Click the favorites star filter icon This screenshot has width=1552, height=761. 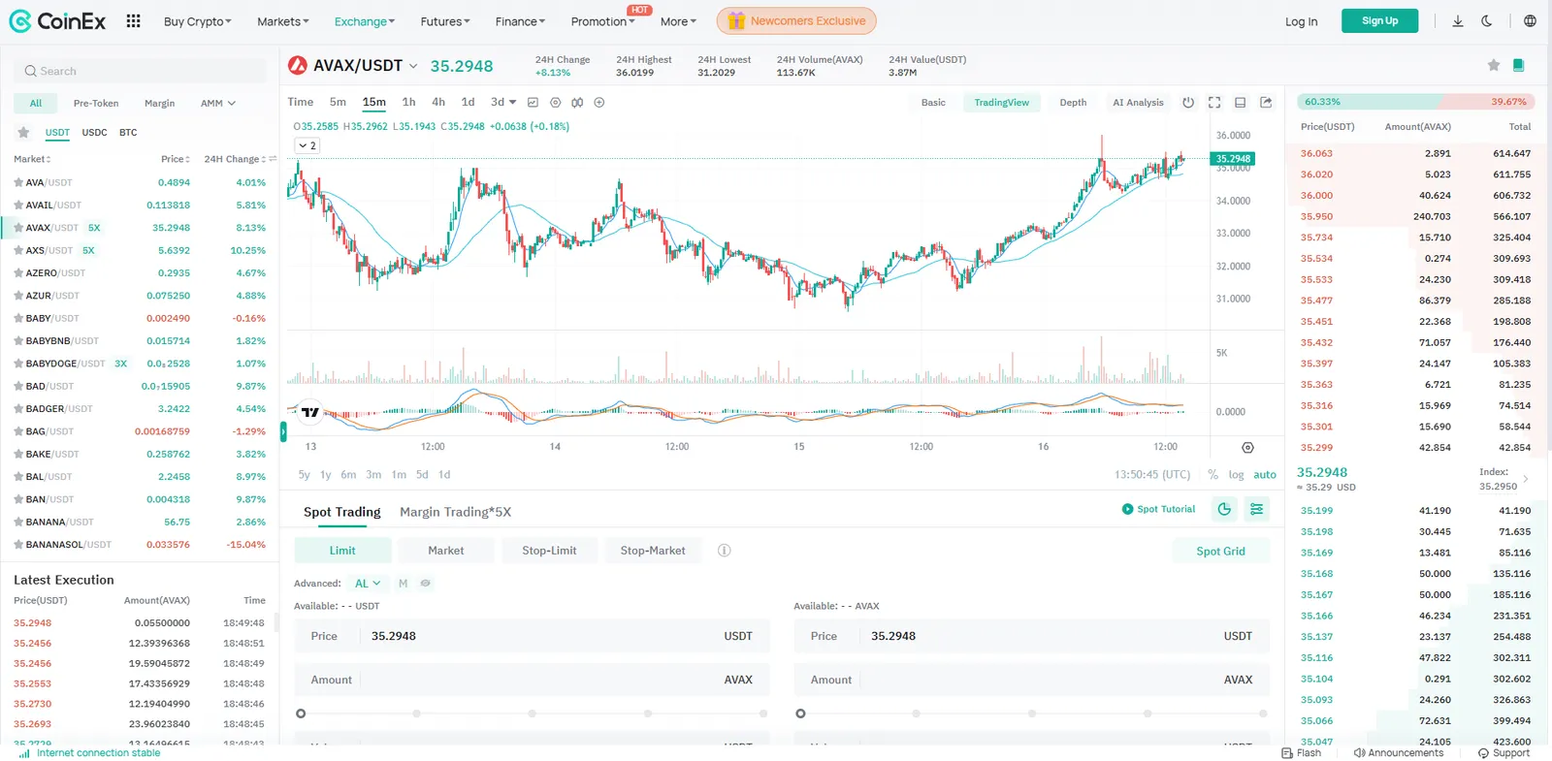coord(23,133)
